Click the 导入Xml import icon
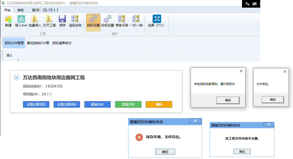The image size is (293, 159). pos(21,19)
